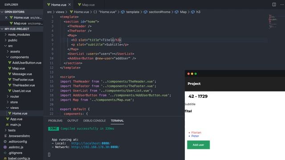The image size is (285, 160).
Task: Click the Add user button in preview
Action: tap(198, 145)
